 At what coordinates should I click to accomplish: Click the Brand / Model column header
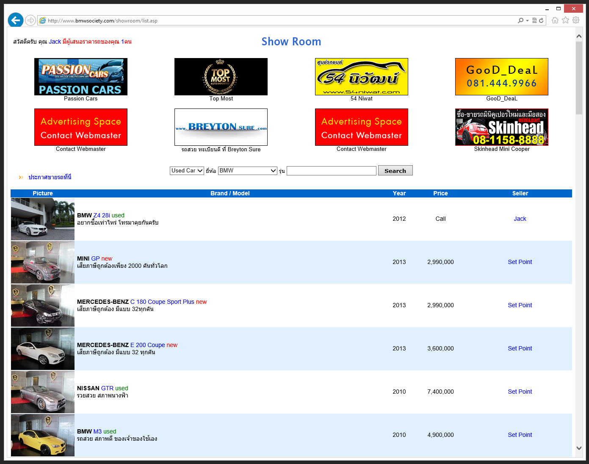230,193
